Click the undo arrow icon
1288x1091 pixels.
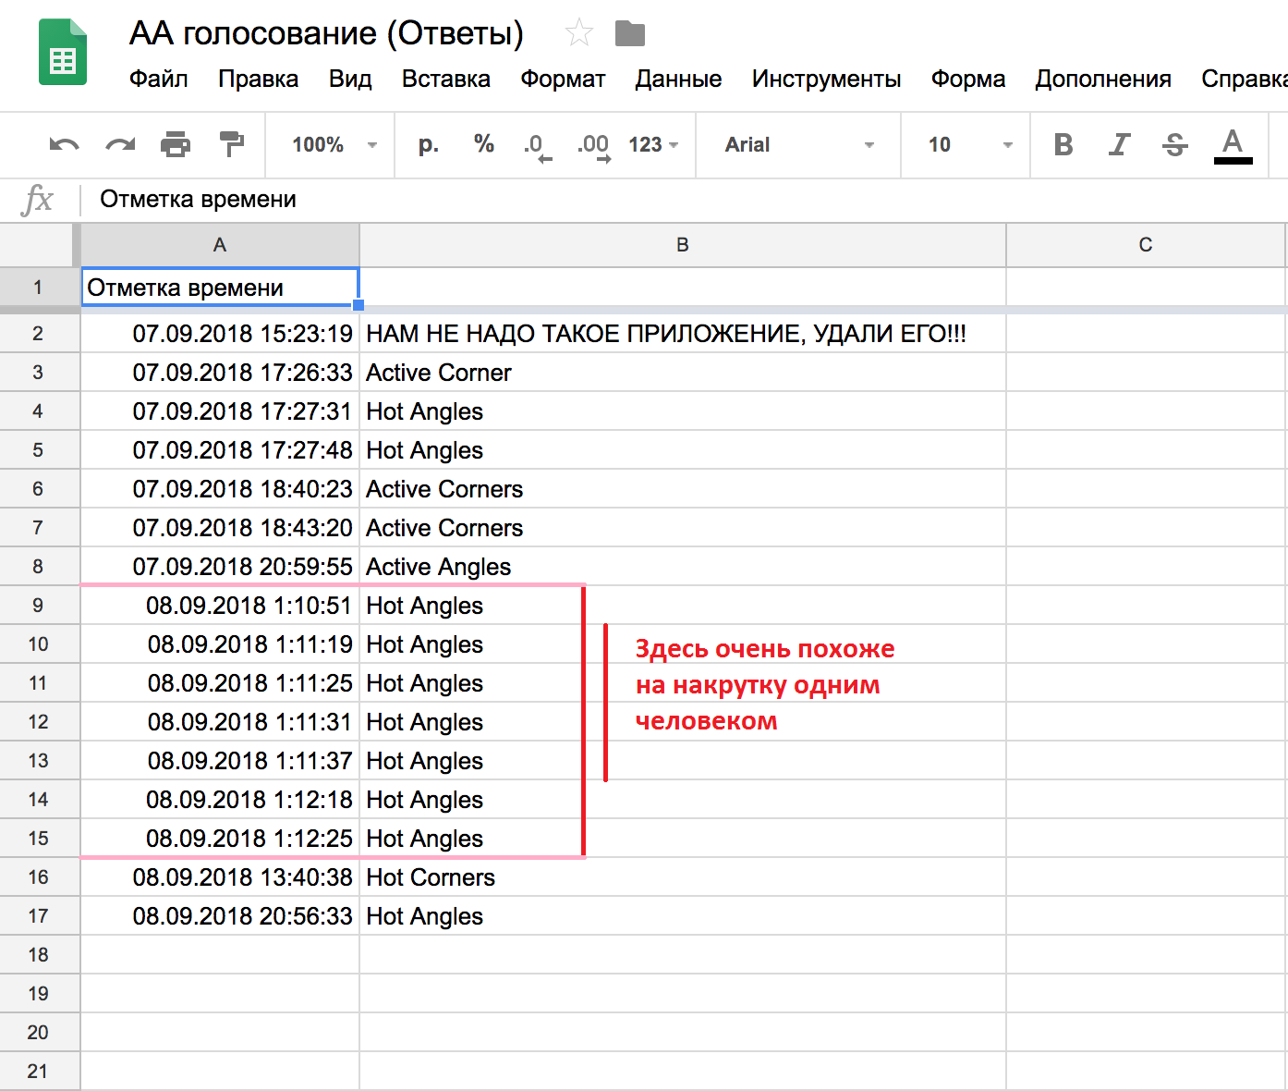pyautogui.click(x=64, y=145)
